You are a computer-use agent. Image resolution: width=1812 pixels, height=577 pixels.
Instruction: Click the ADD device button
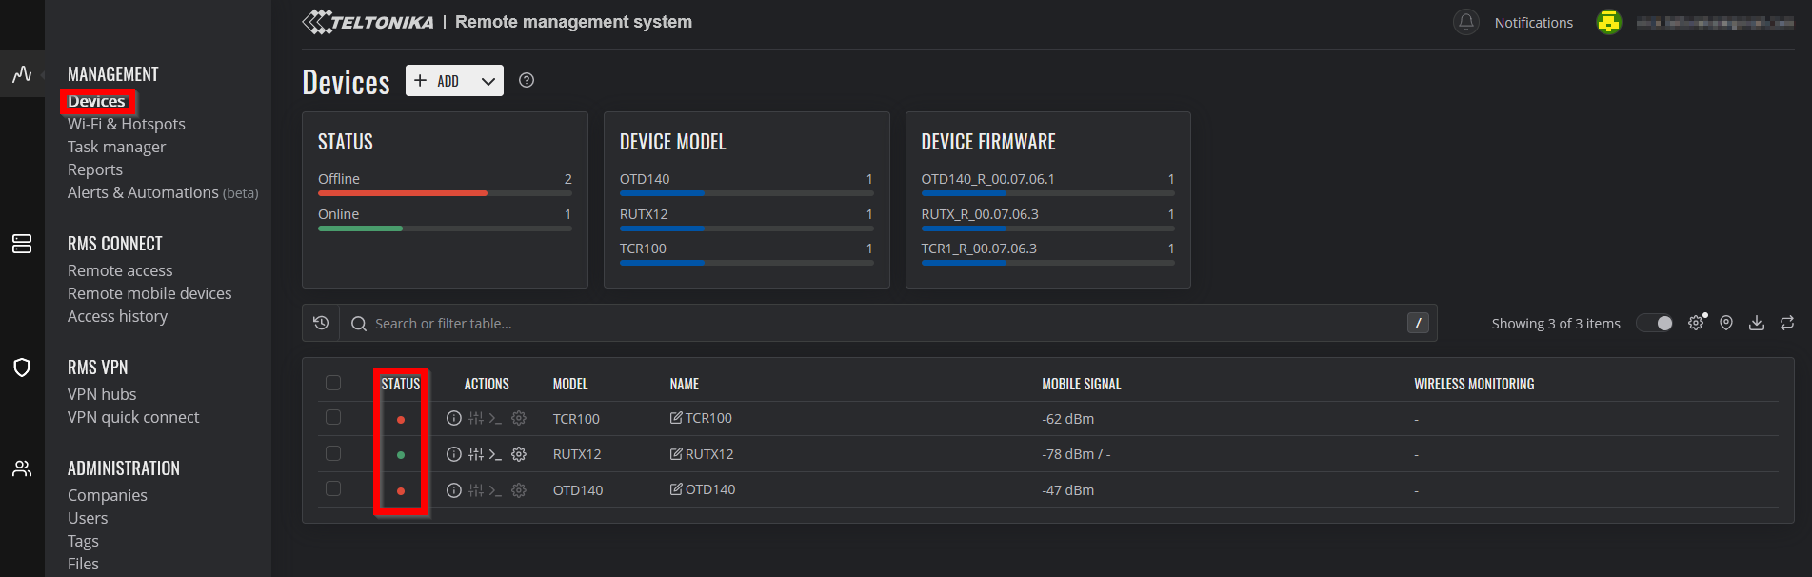pos(441,81)
